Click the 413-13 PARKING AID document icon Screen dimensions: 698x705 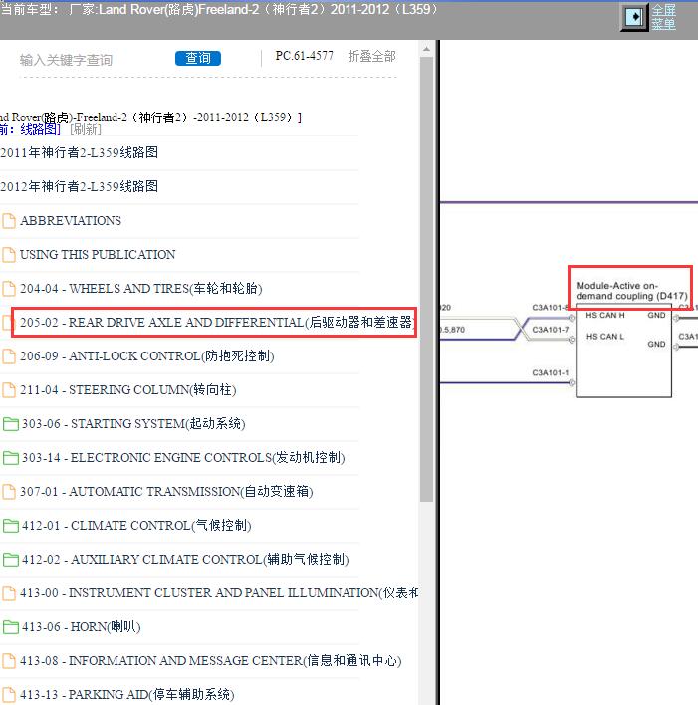pos(9,695)
